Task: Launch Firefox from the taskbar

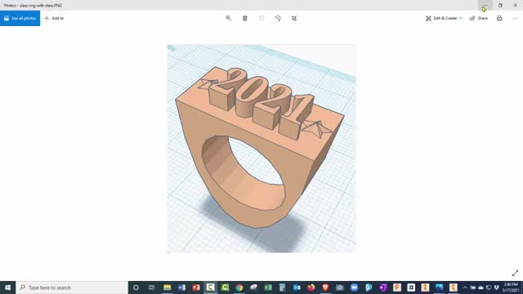Action: [311, 287]
